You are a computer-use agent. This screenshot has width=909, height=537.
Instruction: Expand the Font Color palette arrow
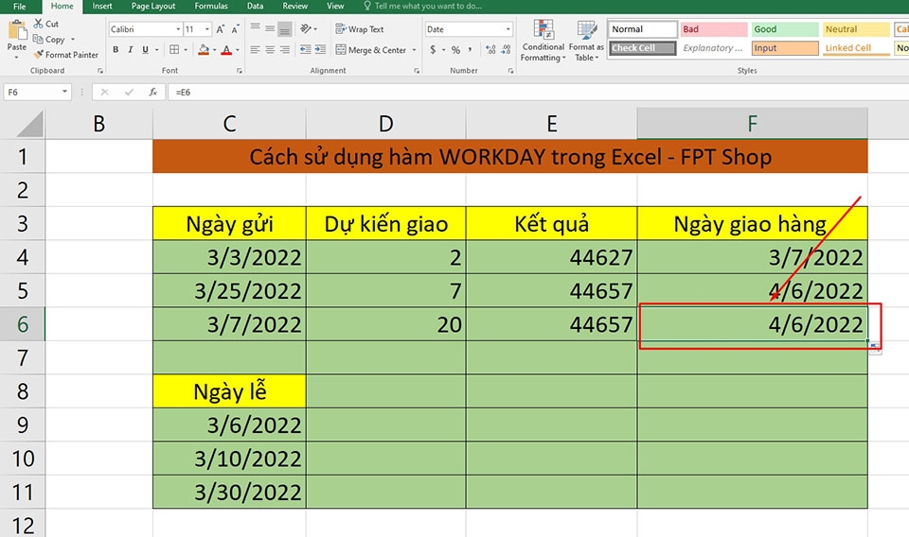pyautogui.click(x=237, y=50)
